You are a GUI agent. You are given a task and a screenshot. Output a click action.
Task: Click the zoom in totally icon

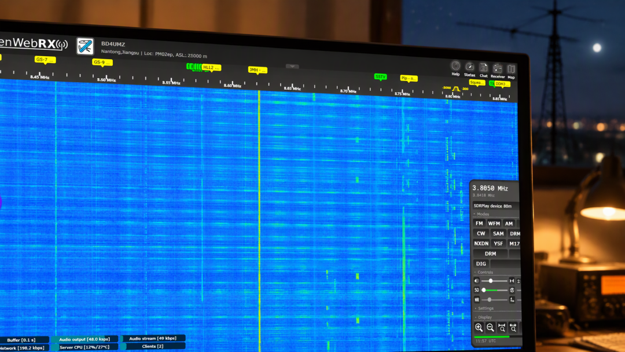point(502,328)
